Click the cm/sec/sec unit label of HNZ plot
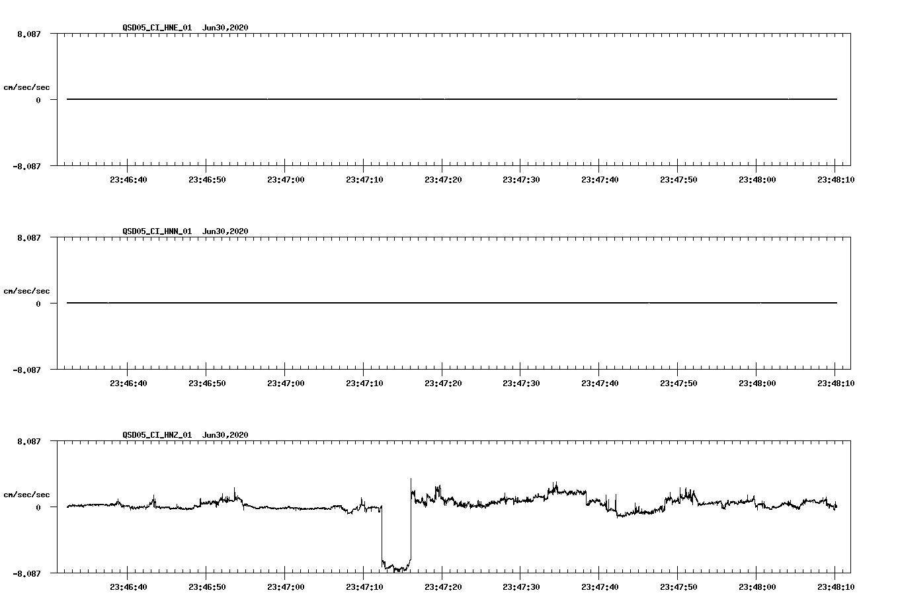The image size is (898, 611). coord(26,495)
